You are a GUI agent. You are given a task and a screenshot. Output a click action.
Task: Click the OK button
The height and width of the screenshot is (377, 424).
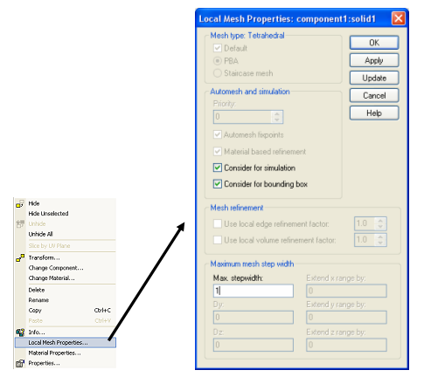point(374,43)
